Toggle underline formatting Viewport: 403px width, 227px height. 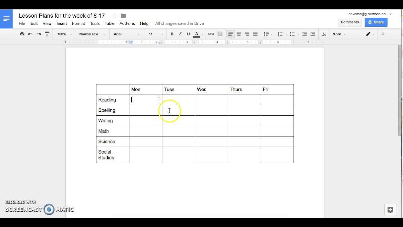(188, 34)
